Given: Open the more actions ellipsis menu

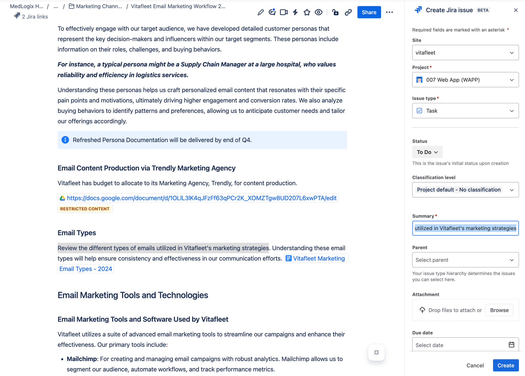Looking at the screenshot, I should (x=389, y=12).
